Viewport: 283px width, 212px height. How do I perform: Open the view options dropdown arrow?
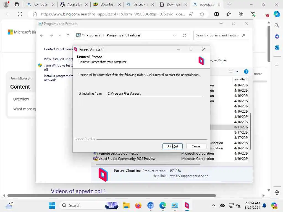[237, 71]
